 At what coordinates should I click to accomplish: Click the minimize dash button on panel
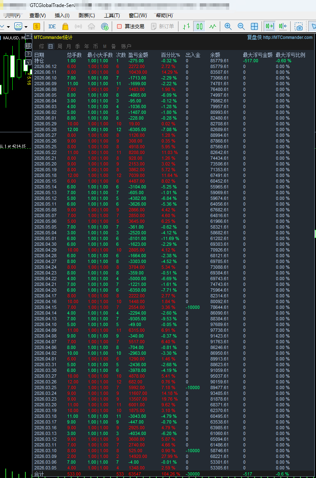coord(28,37)
